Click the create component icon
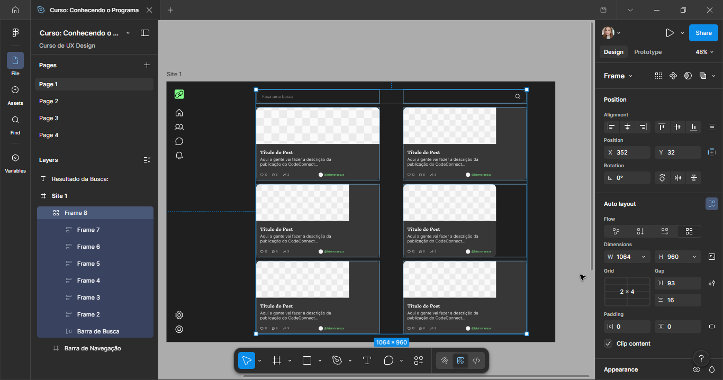Screen dimensions: 723x380 pyautogui.click(x=673, y=76)
